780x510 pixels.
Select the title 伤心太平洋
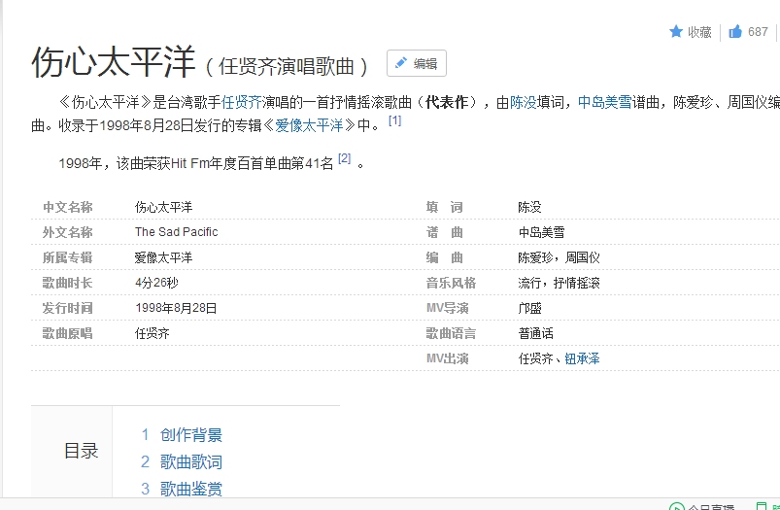[114, 62]
